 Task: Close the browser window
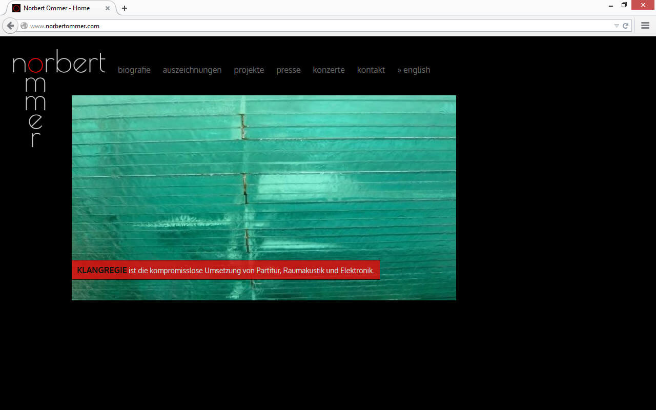pyautogui.click(x=643, y=5)
